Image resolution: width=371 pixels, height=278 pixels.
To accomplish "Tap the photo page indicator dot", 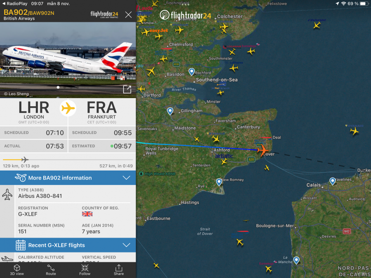I will (x=58, y=87).
